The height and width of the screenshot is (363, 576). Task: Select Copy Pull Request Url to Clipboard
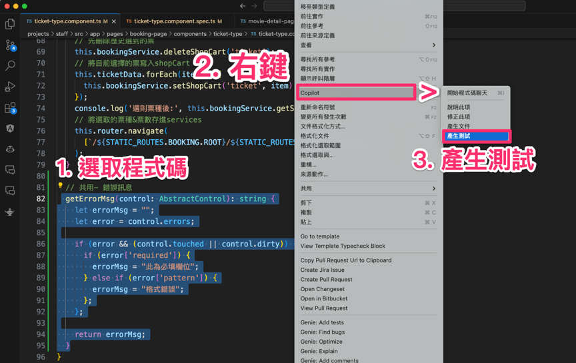tap(369, 260)
